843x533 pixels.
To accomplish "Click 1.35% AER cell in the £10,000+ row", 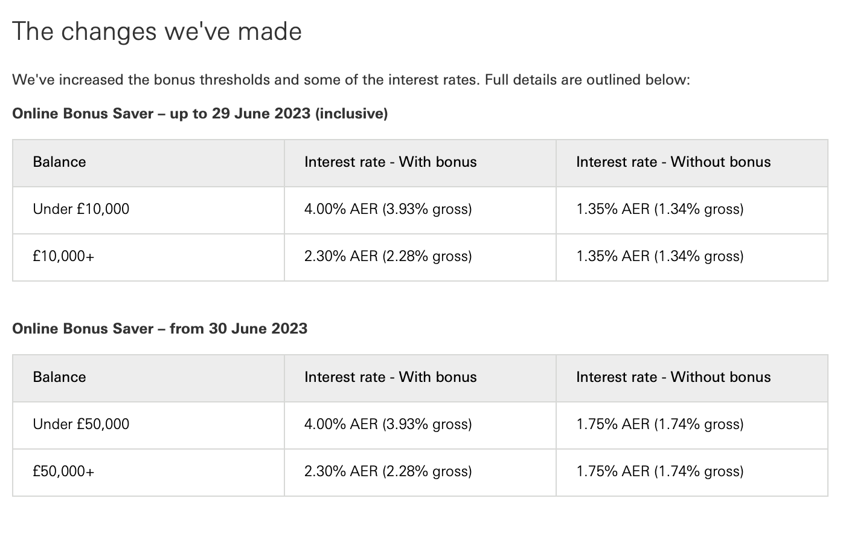I will [x=692, y=257].
